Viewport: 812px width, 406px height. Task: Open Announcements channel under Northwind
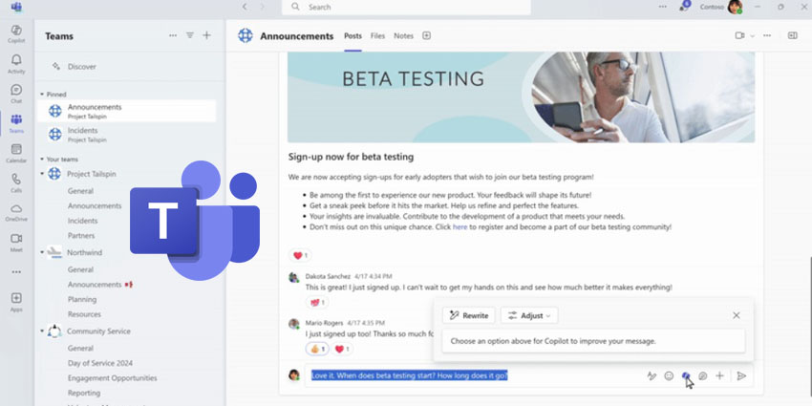coord(95,285)
